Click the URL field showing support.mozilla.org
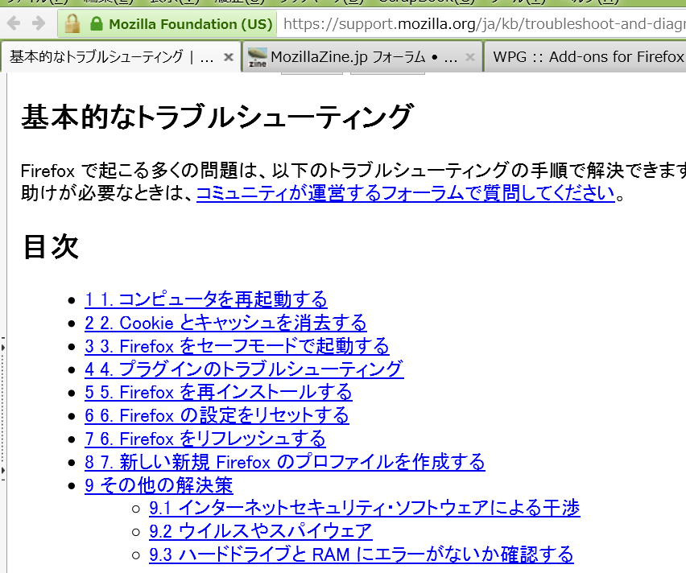The image size is (686, 573). point(483,24)
